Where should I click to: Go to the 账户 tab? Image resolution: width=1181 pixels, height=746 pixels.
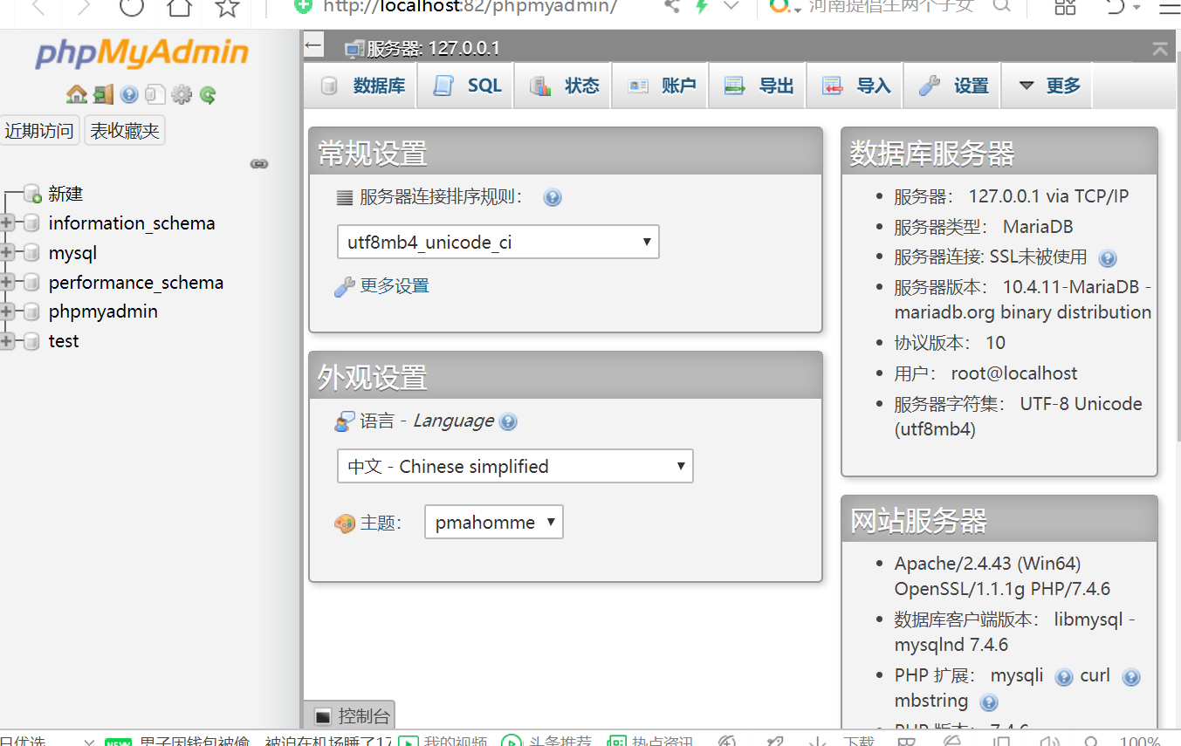(x=662, y=86)
